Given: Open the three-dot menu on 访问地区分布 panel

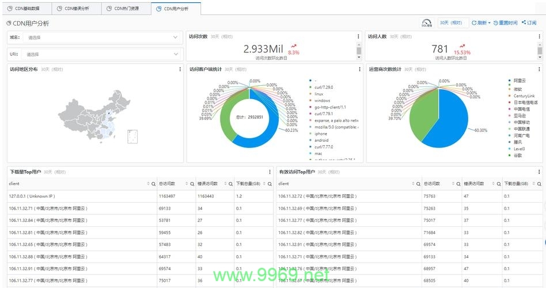Looking at the screenshot, I should (179, 69).
